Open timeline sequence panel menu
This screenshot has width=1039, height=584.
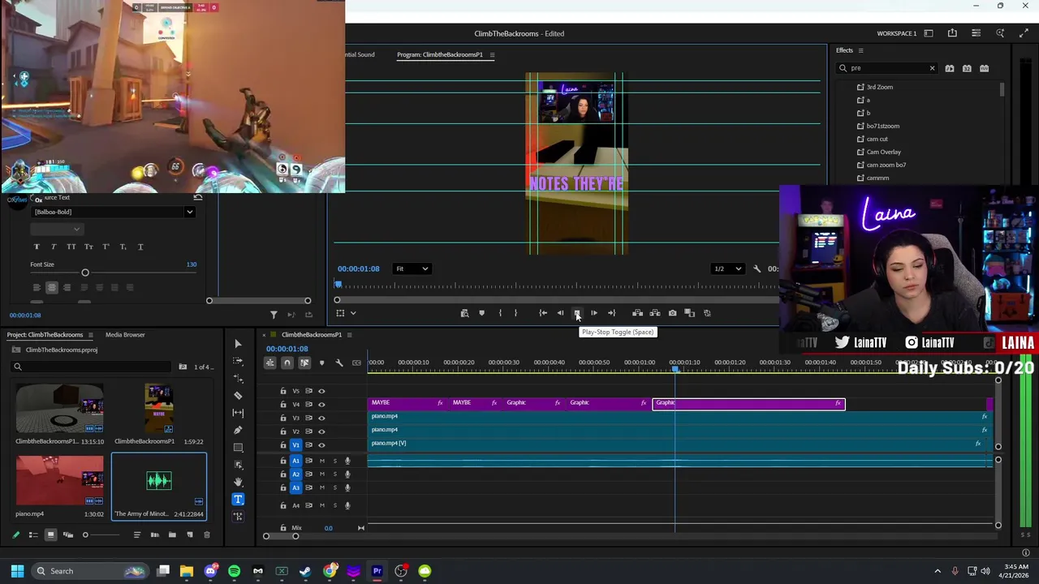tap(349, 334)
